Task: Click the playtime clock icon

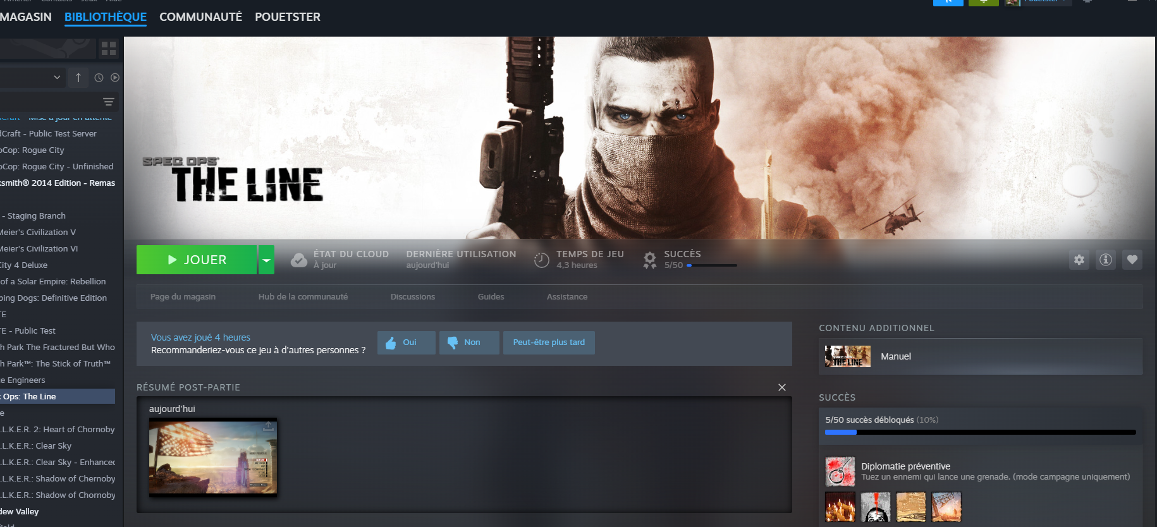Action: click(x=542, y=260)
